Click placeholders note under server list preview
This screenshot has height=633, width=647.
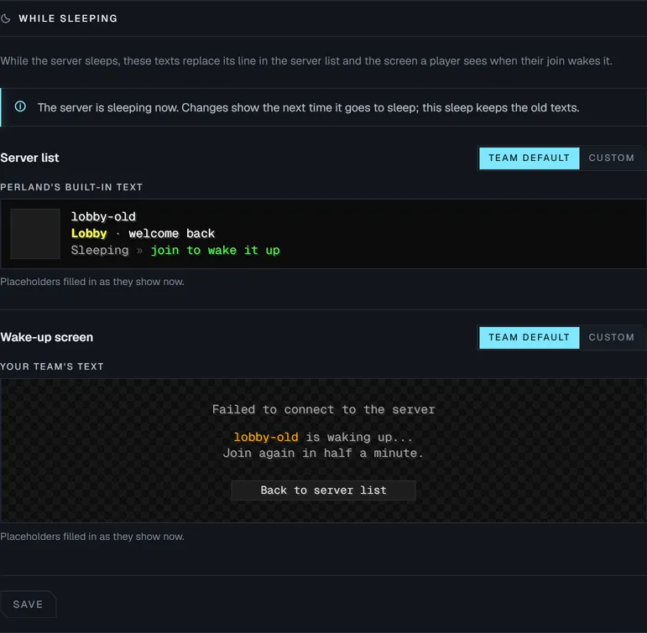(x=92, y=282)
